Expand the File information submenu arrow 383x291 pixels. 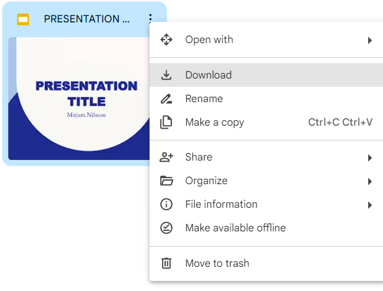tap(369, 205)
